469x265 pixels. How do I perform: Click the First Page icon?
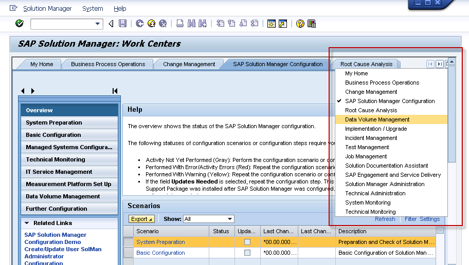(x=220, y=23)
